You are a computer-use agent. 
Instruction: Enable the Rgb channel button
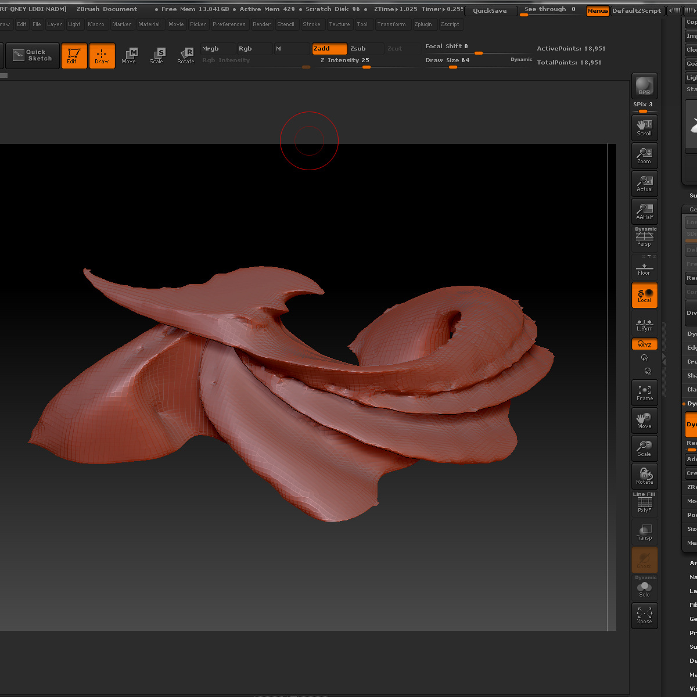[254, 49]
